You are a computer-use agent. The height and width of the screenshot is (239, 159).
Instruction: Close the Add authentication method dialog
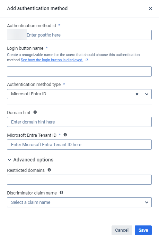(x=150, y=9)
